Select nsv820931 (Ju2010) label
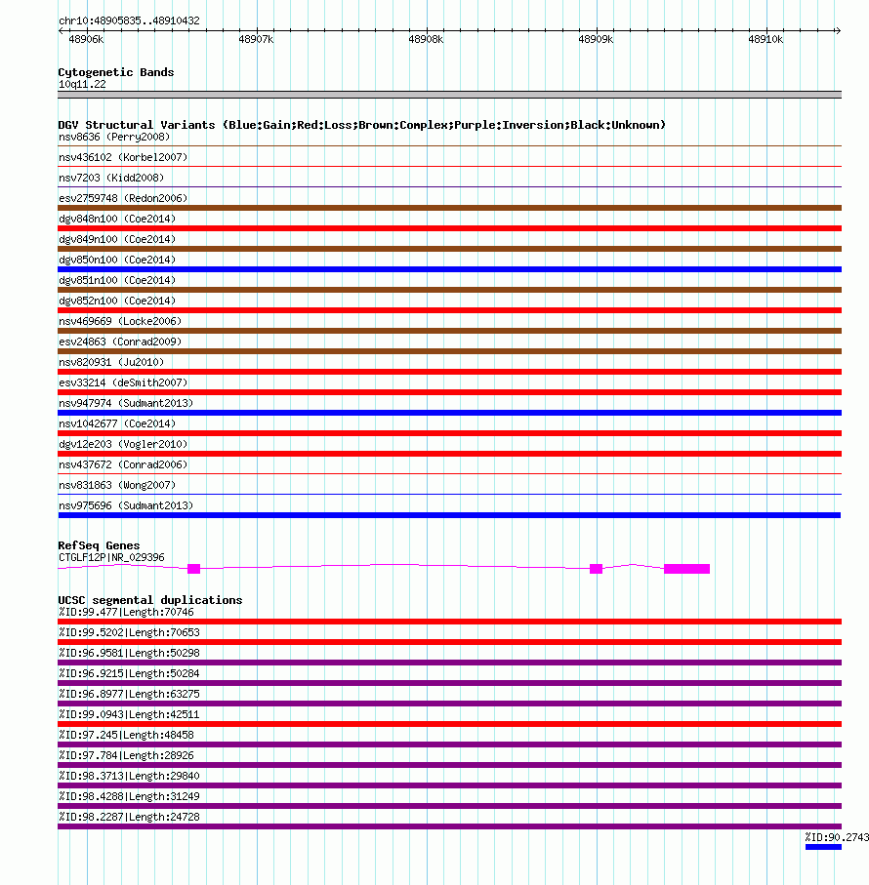 tap(111, 362)
